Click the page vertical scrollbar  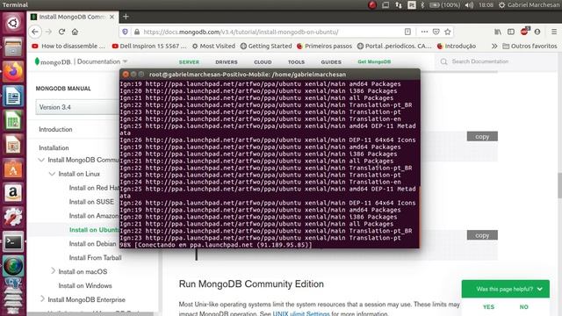tap(559, 185)
